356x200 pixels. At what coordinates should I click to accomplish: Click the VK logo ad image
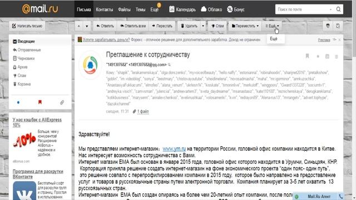[24, 191]
